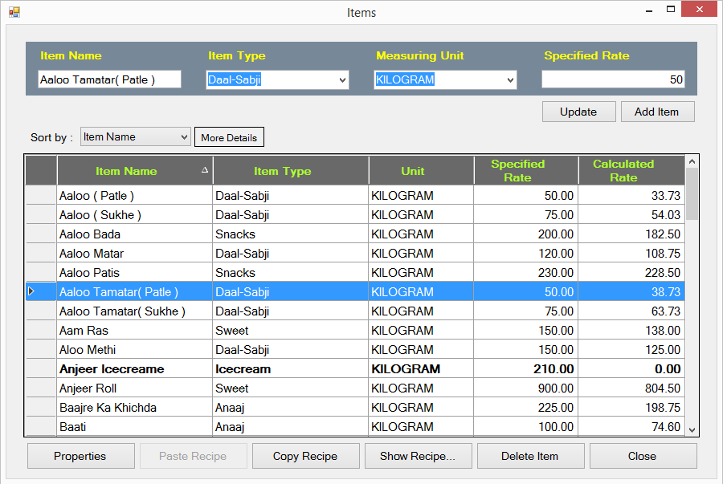Click the 125.00 calculated rate cell

631,350
